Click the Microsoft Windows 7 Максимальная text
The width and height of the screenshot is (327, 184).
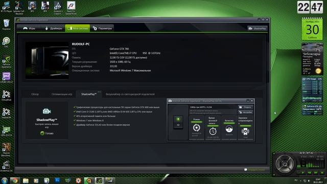[130, 71]
